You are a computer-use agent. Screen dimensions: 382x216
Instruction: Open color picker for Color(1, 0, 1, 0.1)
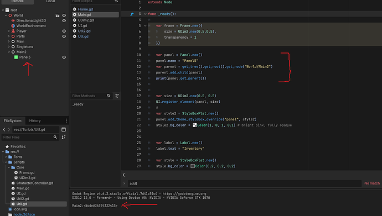click(195, 125)
